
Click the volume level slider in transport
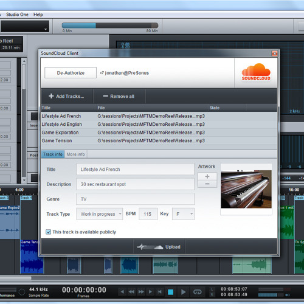point(271,295)
